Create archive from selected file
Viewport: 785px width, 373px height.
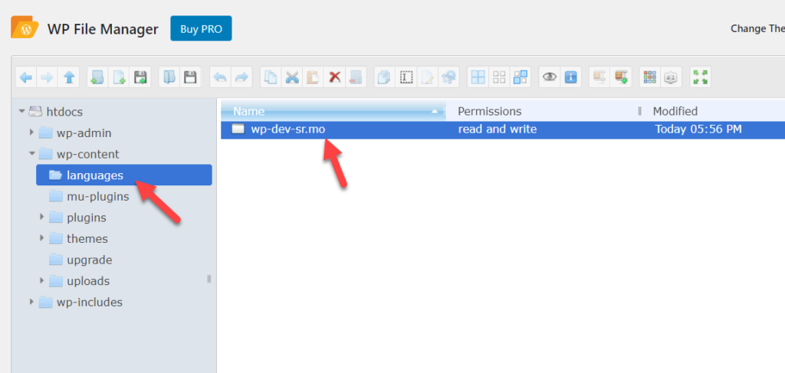(621, 77)
